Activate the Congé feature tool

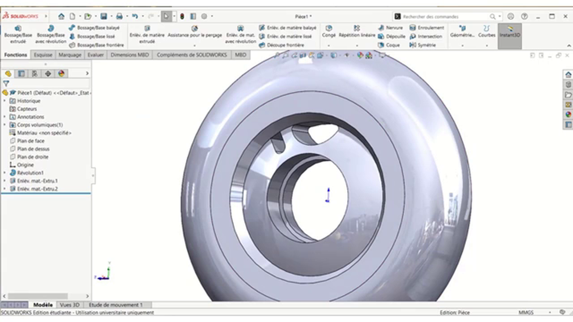(x=329, y=32)
